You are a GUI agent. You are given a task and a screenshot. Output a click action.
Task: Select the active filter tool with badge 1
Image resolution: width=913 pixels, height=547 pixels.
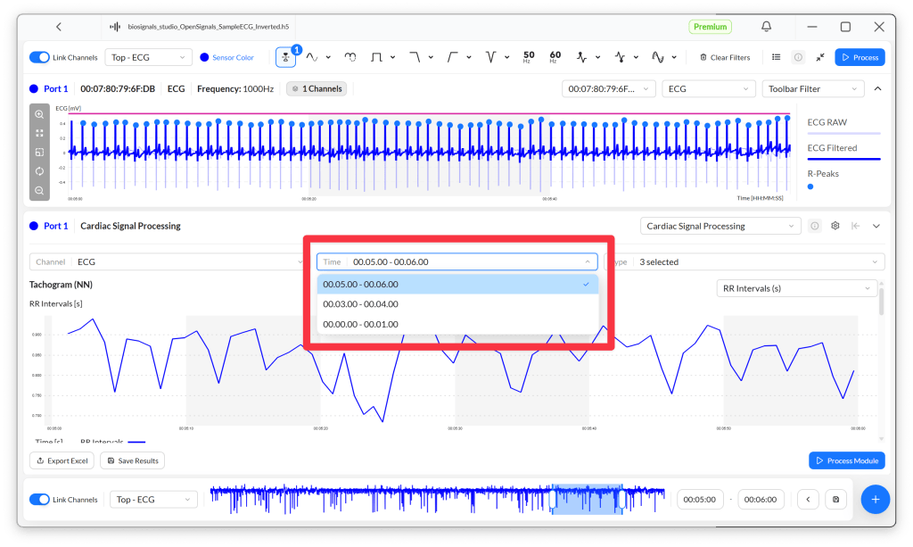click(286, 57)
